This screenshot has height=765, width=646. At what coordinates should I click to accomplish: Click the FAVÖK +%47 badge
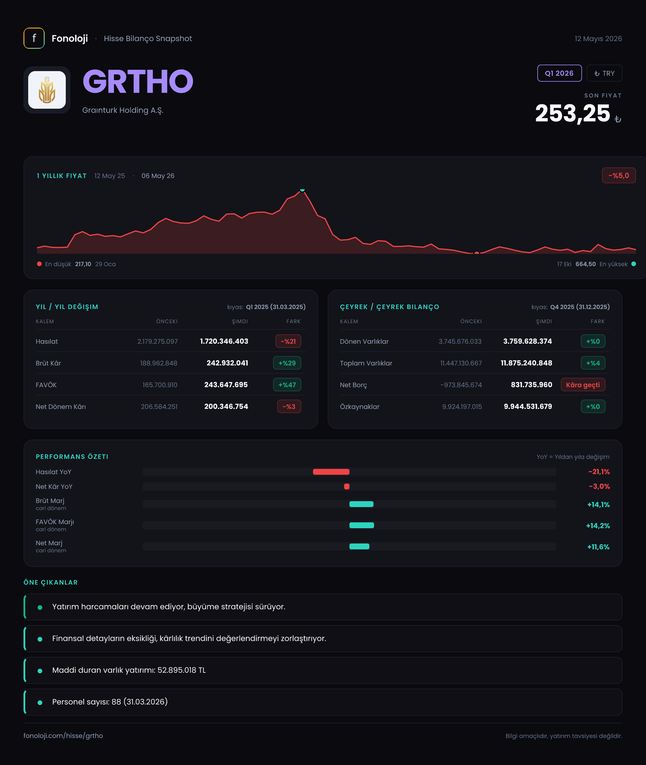287,385
